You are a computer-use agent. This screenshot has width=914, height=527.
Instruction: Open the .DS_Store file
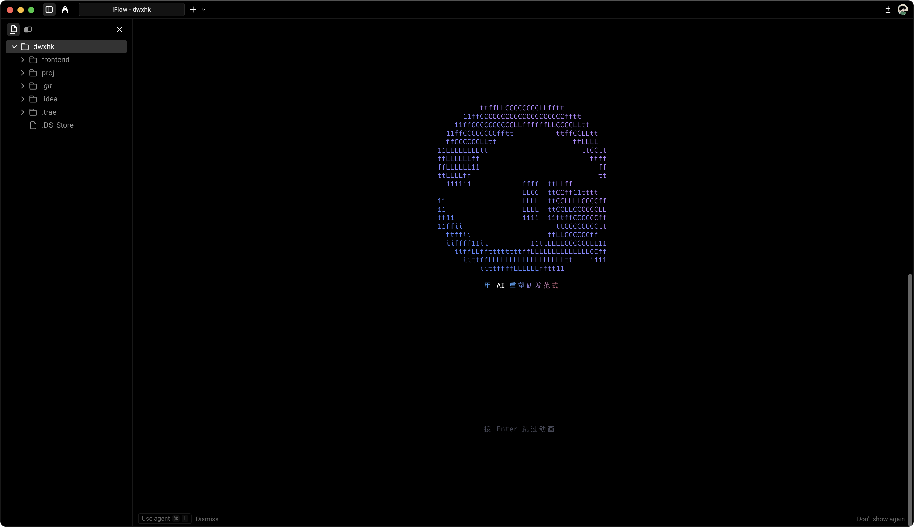[57, 125]
